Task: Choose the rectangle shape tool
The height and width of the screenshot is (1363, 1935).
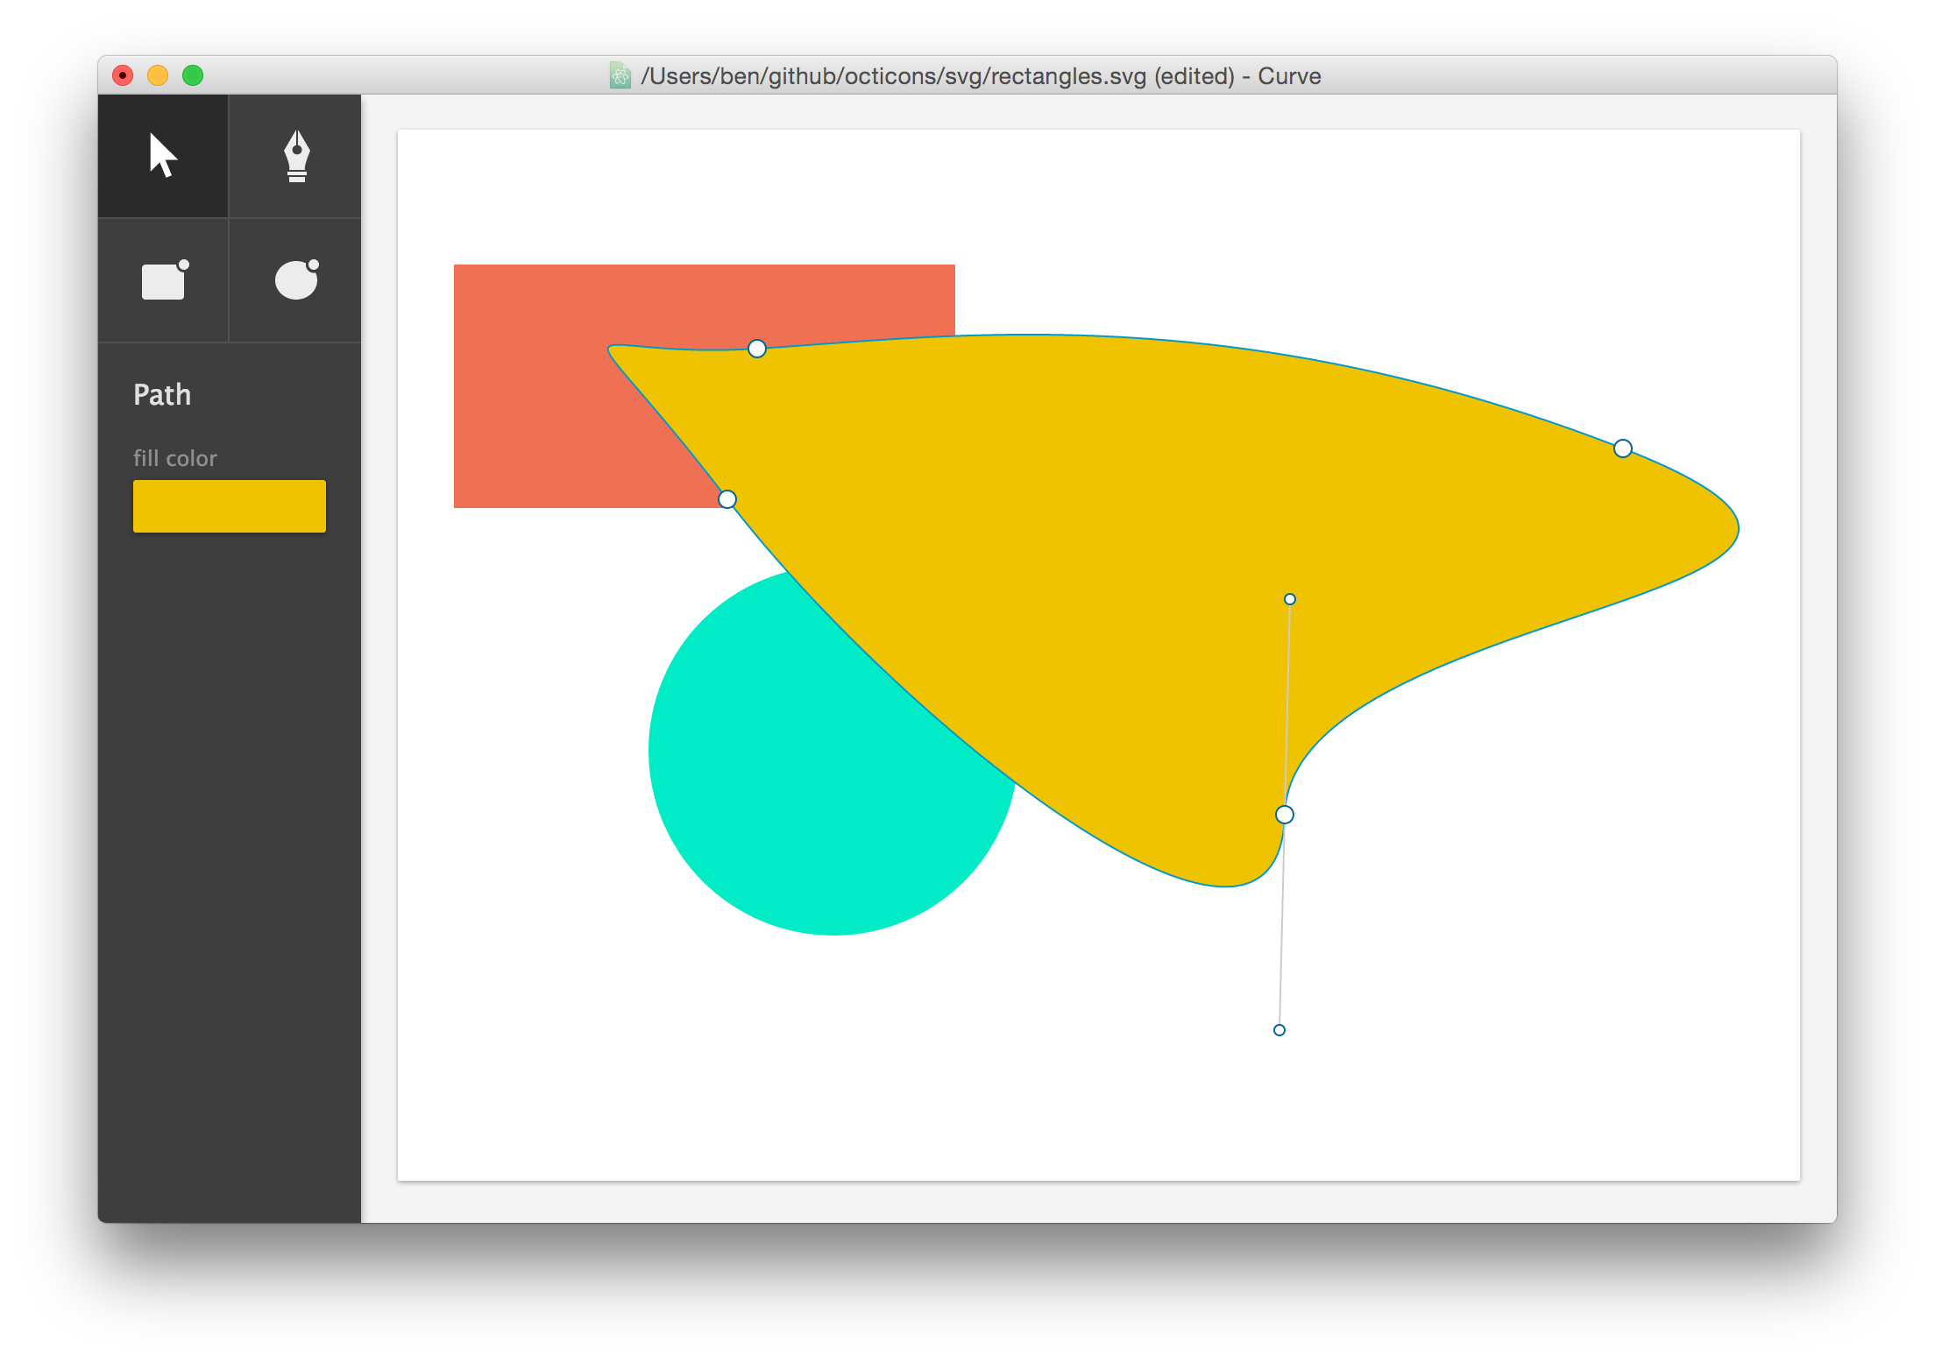Action: pos(163,280)
